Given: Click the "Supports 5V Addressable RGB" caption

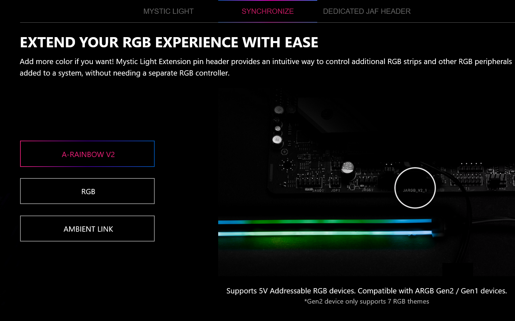Looking at the screenshot, I should tap(366, 291).
